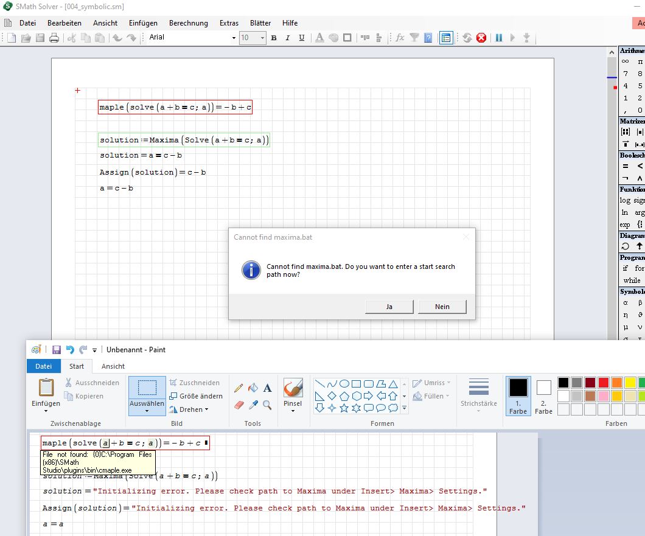Toggle bold formatting in SMath toolbar
645x536 pixels.
[274, 38]
